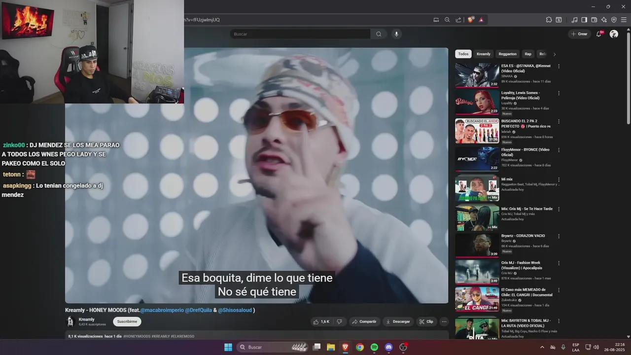The image size is (631, 355).
Task: Click the Windows taskbar Buscar search box
Action: [x=273, y=347]
